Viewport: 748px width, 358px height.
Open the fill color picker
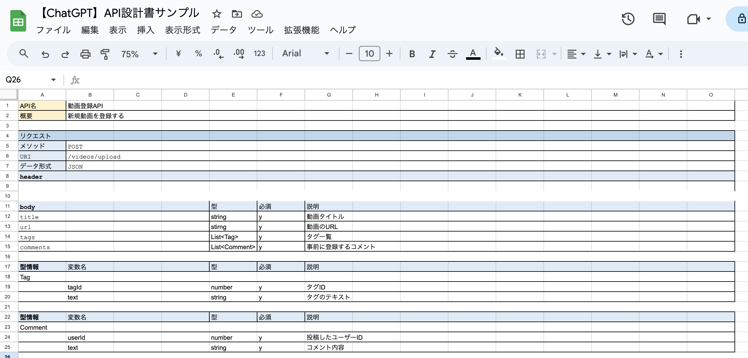pos(499,53)
